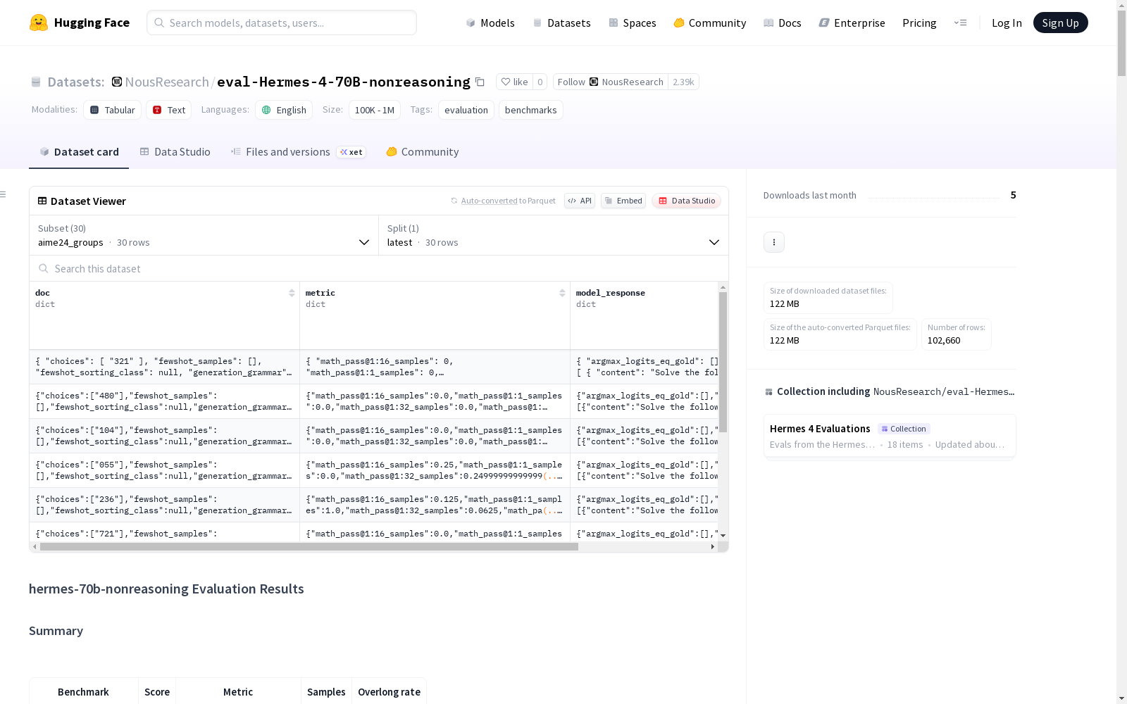Image resolution: width=1127 pixels, height=704 pixels.
Task: Click the Embed button
Action: (623, 201)
